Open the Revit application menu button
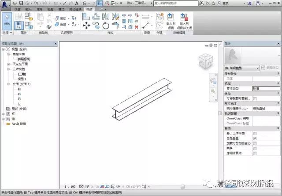Viewport: 282px width, 196px height. click(5, 4)
